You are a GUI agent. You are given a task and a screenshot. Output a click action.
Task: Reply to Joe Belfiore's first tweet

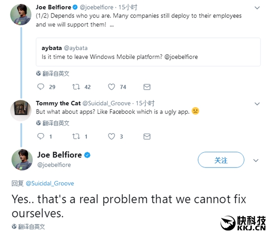[x=41, y=87]
